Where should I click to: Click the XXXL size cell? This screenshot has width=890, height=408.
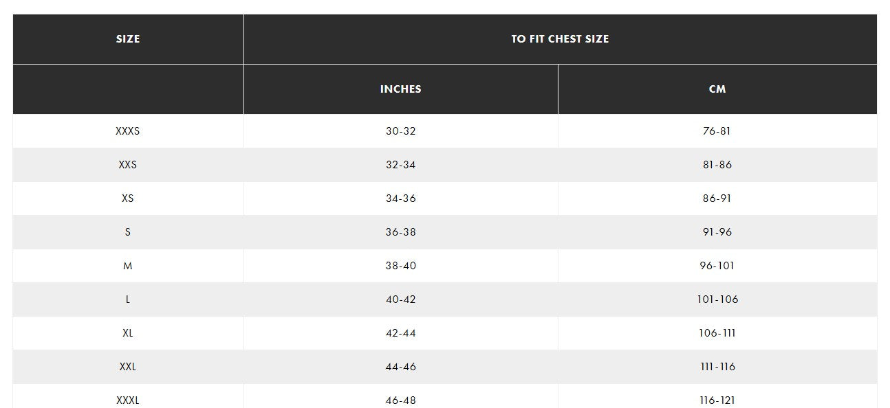tap(128, 400)
